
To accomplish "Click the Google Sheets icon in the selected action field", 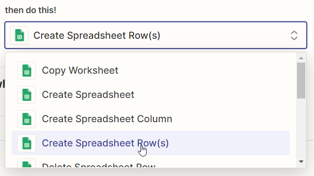I will tap(19, 35).
